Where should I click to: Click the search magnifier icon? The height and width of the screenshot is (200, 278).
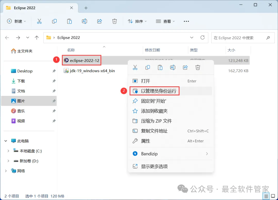pos(268,38)
